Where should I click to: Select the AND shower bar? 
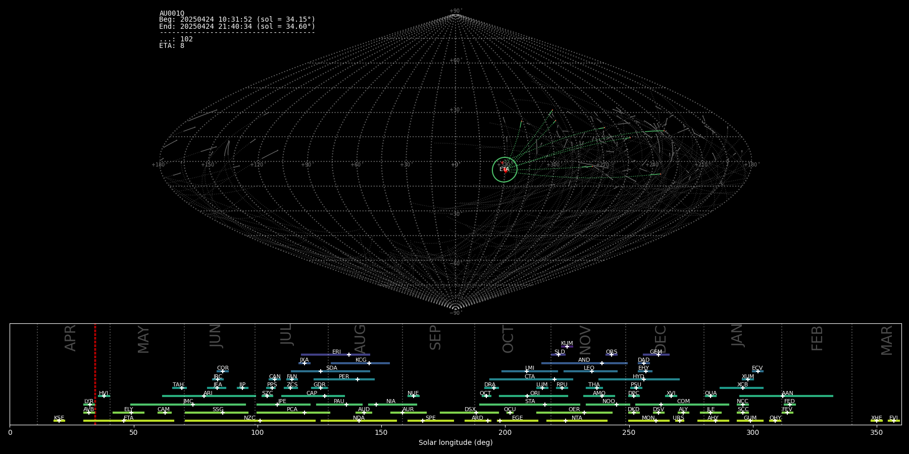click(x=584, y=363)
